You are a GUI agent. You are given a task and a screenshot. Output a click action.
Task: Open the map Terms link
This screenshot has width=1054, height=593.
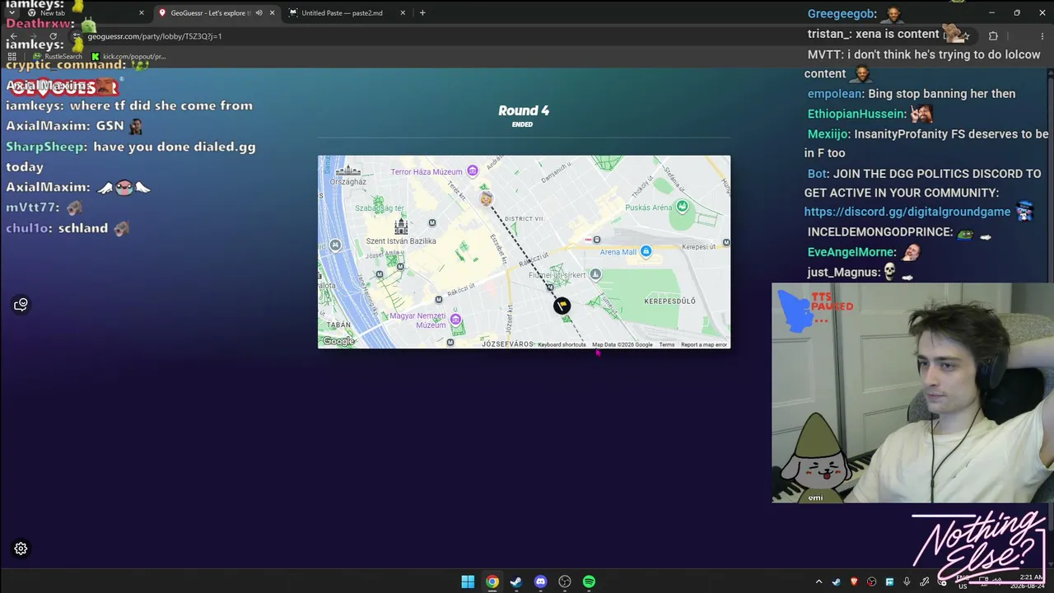(x=667, y=344)
